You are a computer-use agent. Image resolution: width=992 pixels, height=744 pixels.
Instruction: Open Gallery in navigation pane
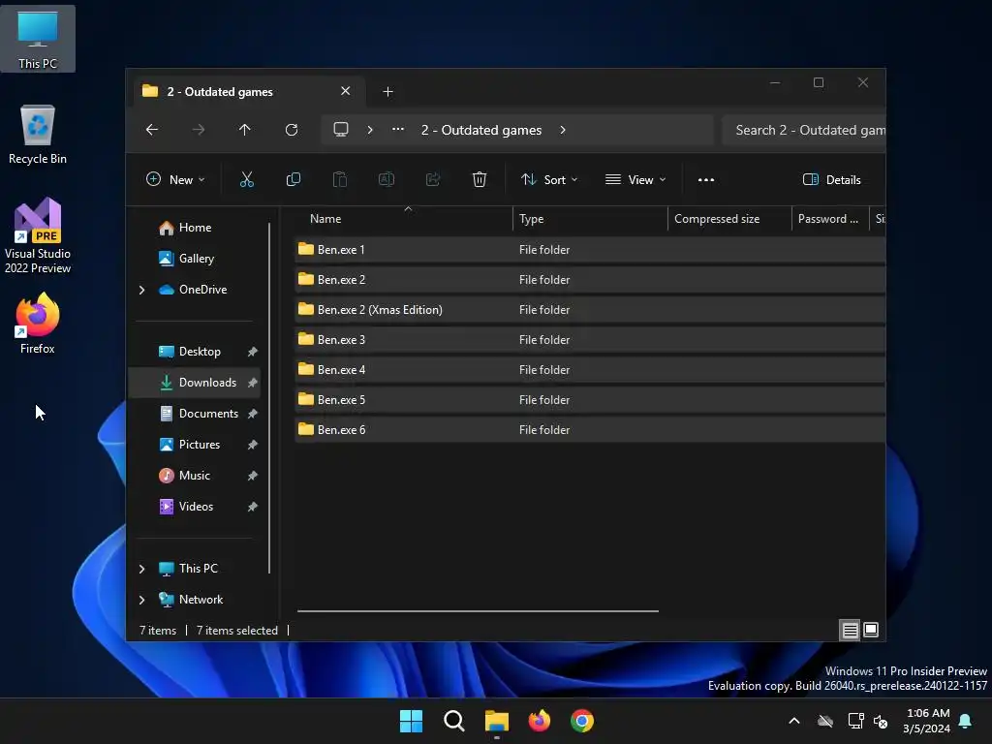(195, 259)
